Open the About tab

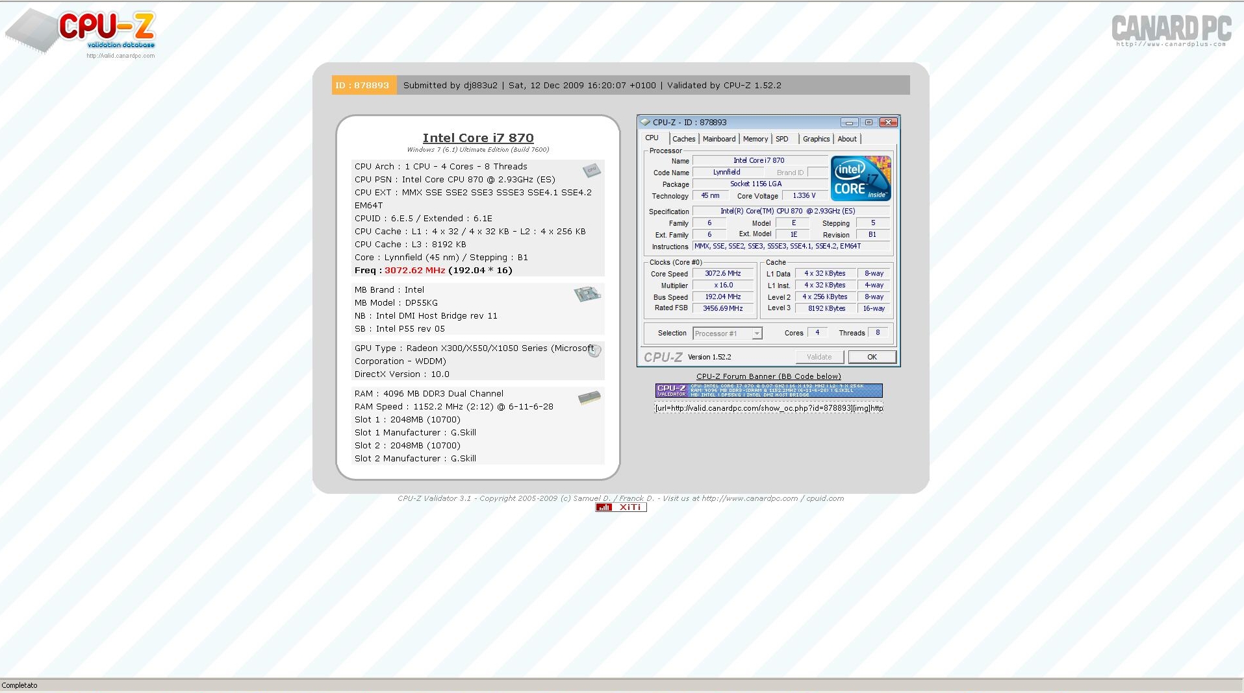pos(846,139)
